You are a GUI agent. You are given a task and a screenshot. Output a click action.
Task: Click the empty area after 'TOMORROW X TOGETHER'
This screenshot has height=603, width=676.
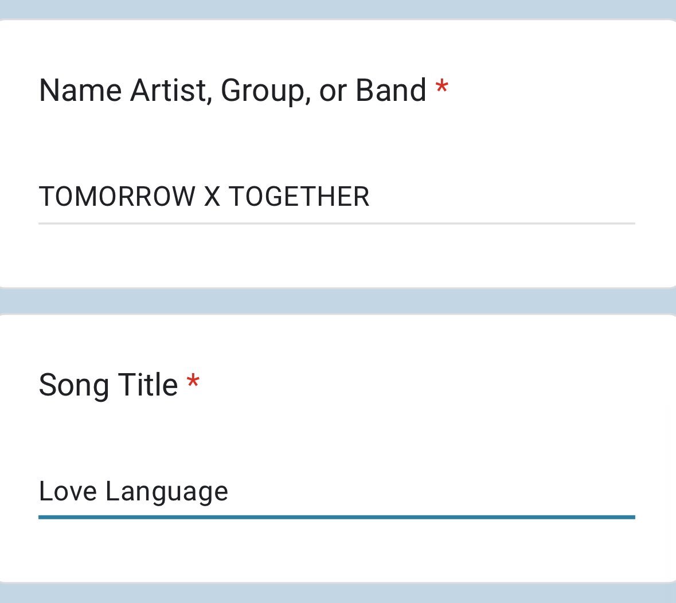point(502,197)
